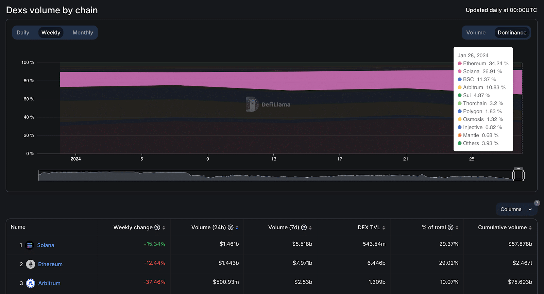Click the Name column header

pos(18,227)
